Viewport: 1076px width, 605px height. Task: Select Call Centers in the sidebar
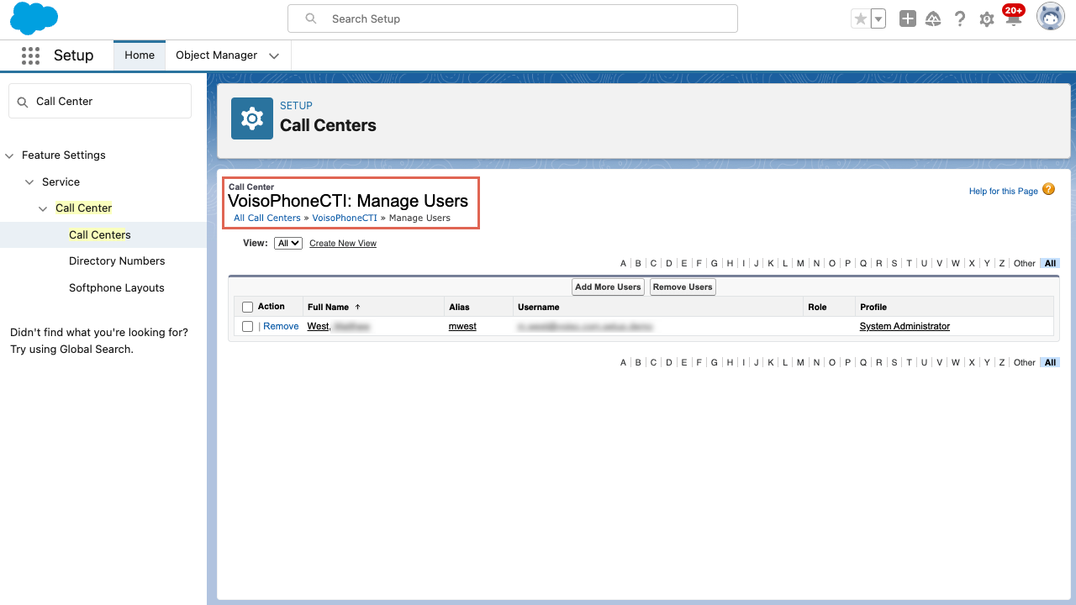click(x=100, y=234)
